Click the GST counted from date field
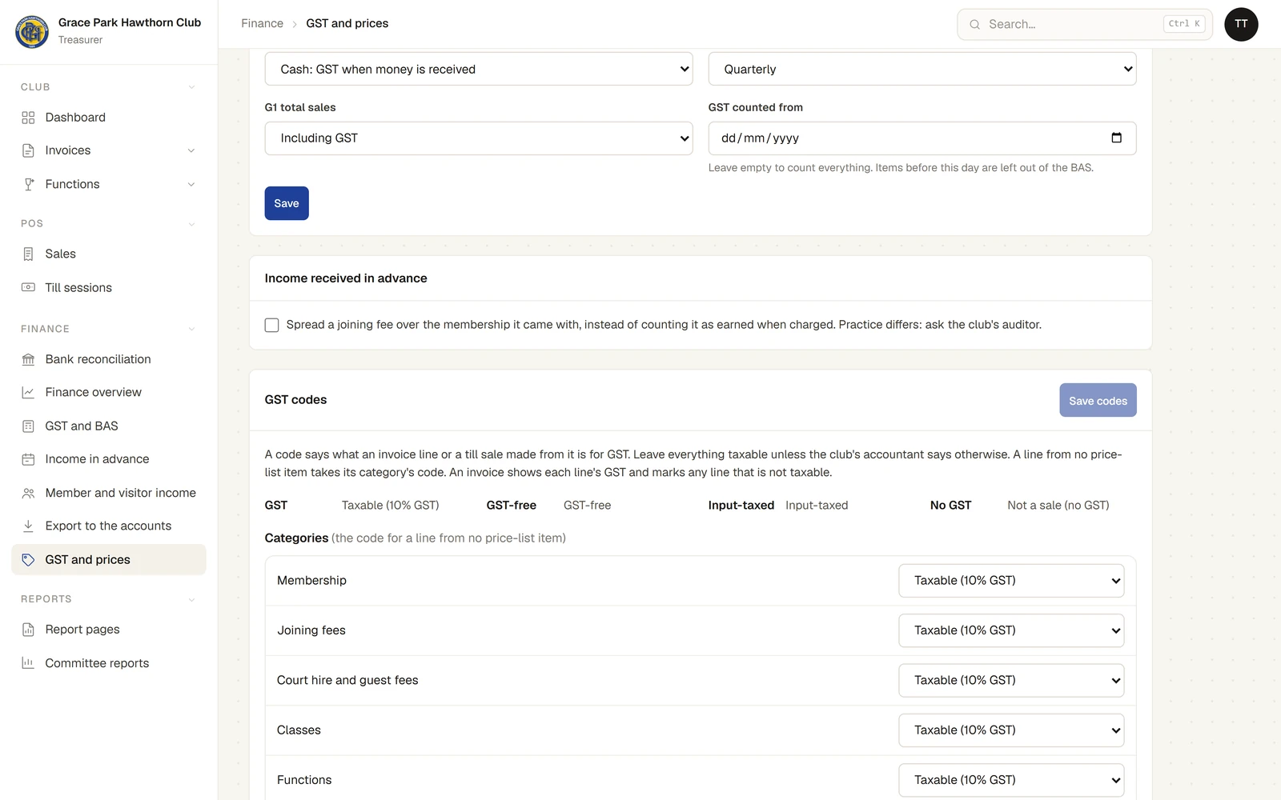The image size is (1281, 800). coord(922,138)
